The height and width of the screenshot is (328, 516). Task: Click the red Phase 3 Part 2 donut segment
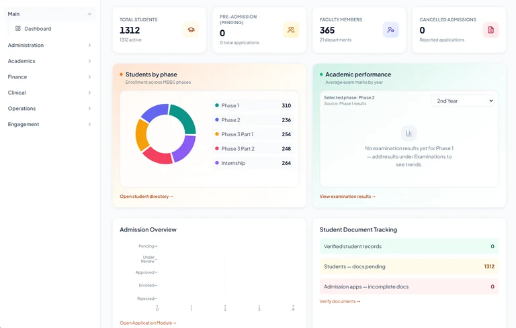pos(157,156)
